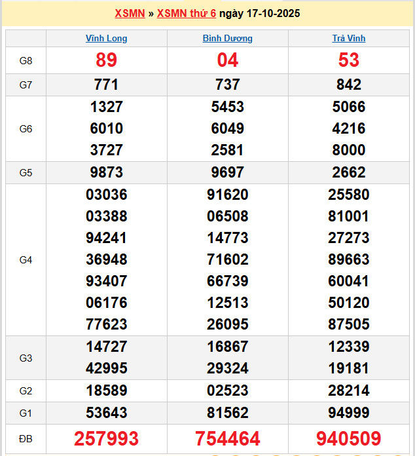Click the Bình Dương special prize 754464

tap(228, 438)
